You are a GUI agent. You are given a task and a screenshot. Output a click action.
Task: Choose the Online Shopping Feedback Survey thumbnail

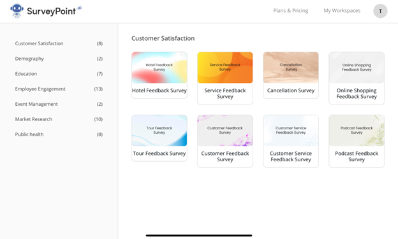(x=357, y=68)
